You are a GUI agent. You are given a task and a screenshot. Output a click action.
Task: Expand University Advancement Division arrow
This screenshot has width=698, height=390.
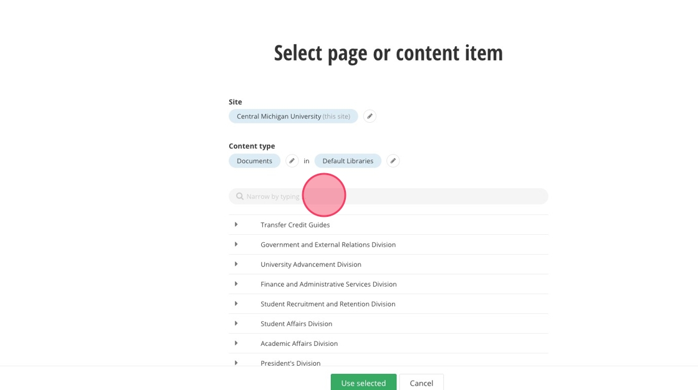point(236,264)
